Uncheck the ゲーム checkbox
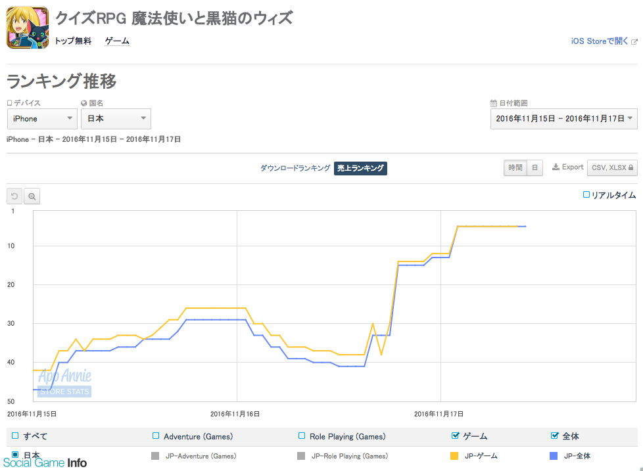Viewport: 643px width, 471px height. (x=455, y=436)
